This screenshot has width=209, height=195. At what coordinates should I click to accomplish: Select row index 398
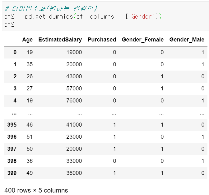[x=12, y=161]
